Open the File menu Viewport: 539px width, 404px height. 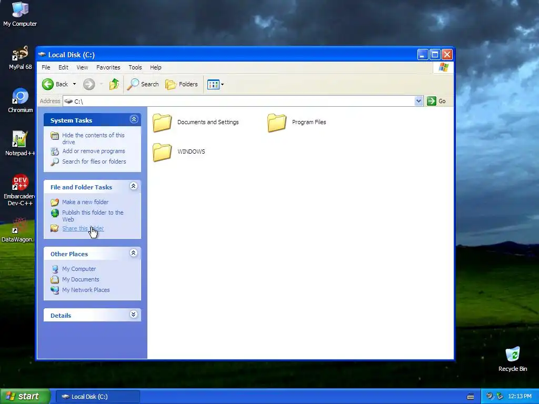coord(46,67)
